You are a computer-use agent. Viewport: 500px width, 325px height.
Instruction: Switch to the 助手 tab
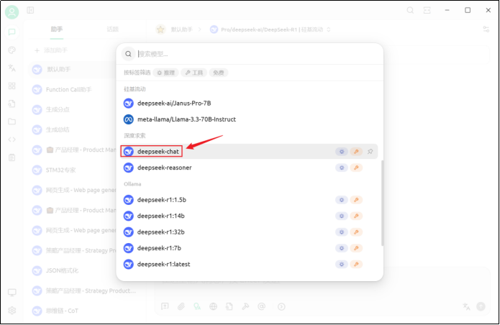[x=56, y=29]
